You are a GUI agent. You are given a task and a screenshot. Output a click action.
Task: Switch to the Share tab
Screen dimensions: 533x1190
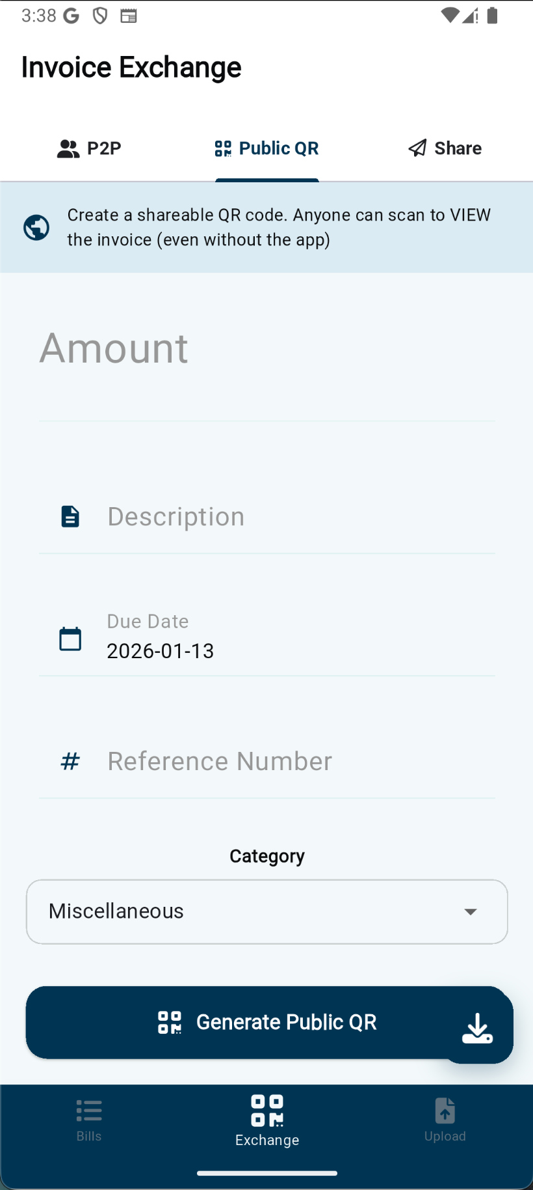click(445, 148)
